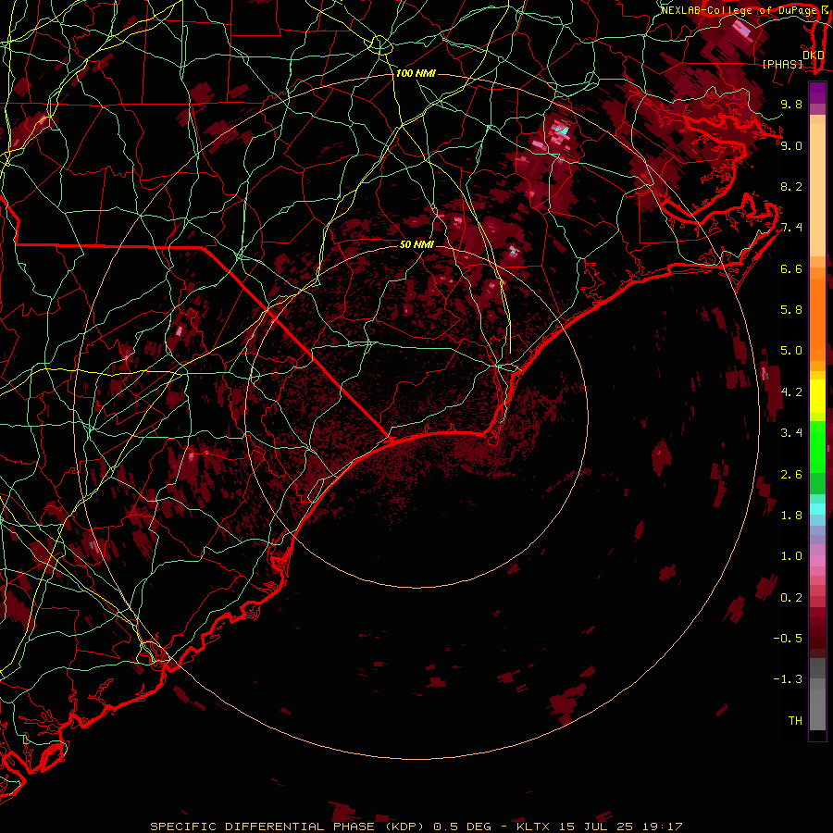This screenshot has width=833, height=833.
Task: Click the 6.6 scale value
Action: (791, 268)
